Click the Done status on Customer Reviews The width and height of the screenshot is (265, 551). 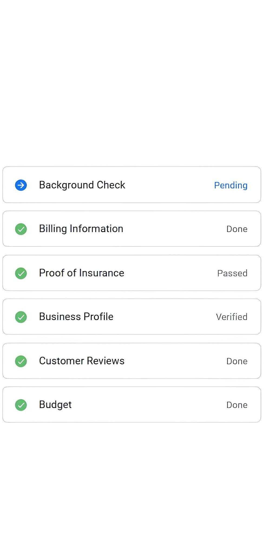237,361
